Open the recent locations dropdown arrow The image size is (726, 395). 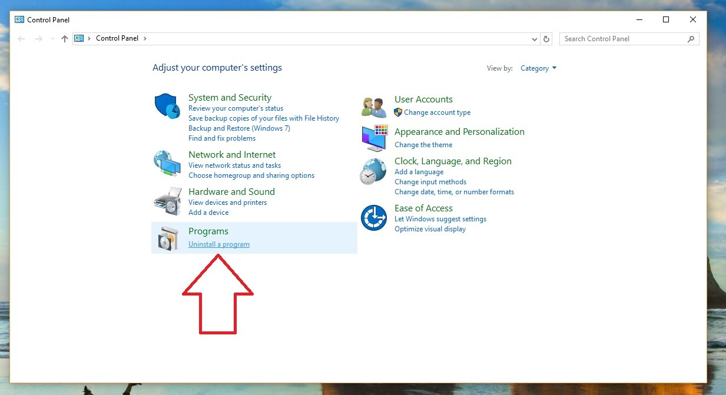coord(52,39)
